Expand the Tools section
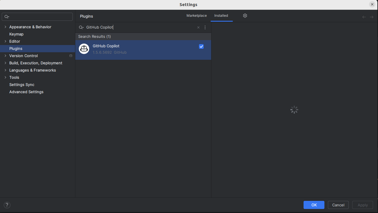The height and width of the screenshot is (213, 378). pos(5,77)
